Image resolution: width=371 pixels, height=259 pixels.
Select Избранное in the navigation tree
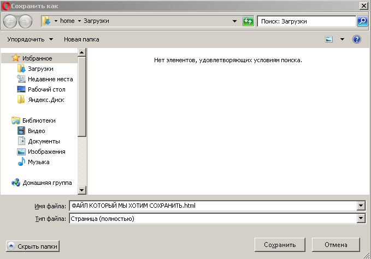pyautogui.click(x=37, y=58)
